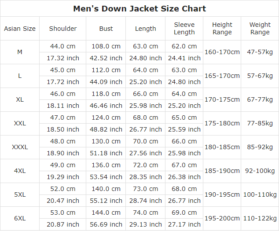Select the M size row label

[x=20, y=52]
